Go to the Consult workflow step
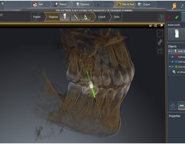185x144 pixels. click(102, 17)
